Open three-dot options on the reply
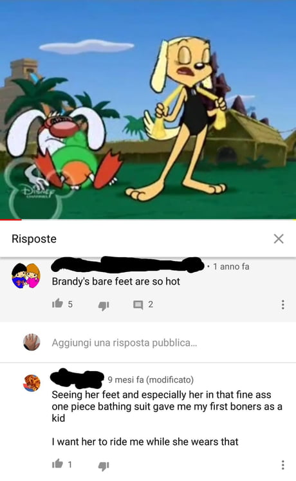 (282, 465)
